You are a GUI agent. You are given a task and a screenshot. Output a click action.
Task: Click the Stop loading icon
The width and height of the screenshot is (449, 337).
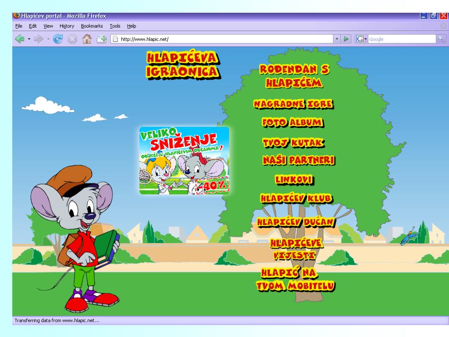(72, 39)
